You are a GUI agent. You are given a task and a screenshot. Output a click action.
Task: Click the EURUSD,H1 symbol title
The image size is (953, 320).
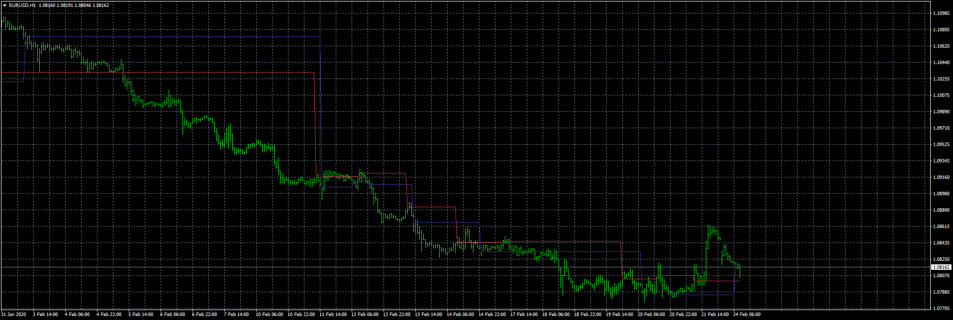[22, 5]
